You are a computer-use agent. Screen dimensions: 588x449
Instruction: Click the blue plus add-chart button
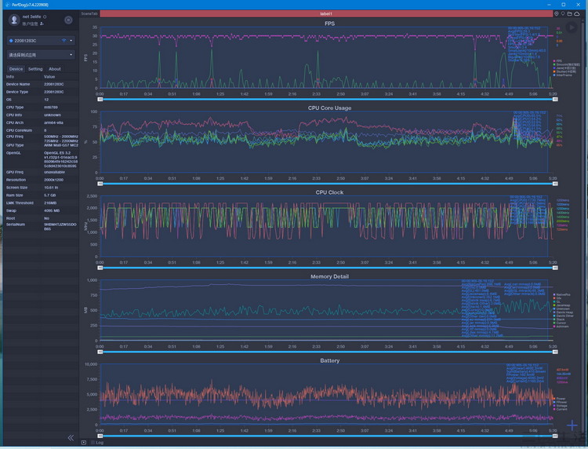click(572, 425)
